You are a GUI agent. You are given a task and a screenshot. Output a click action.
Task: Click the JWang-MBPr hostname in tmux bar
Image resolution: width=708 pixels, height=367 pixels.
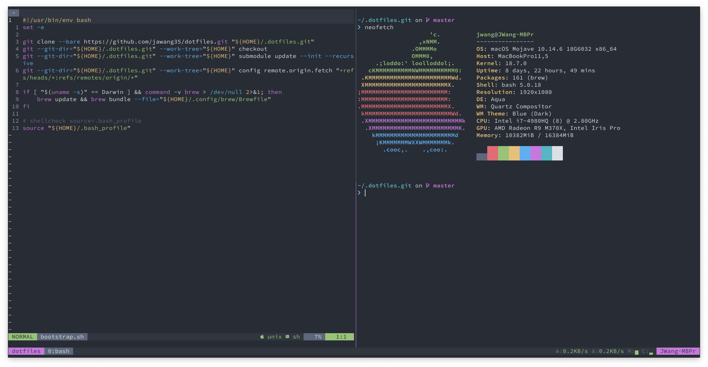coord(678,351)
